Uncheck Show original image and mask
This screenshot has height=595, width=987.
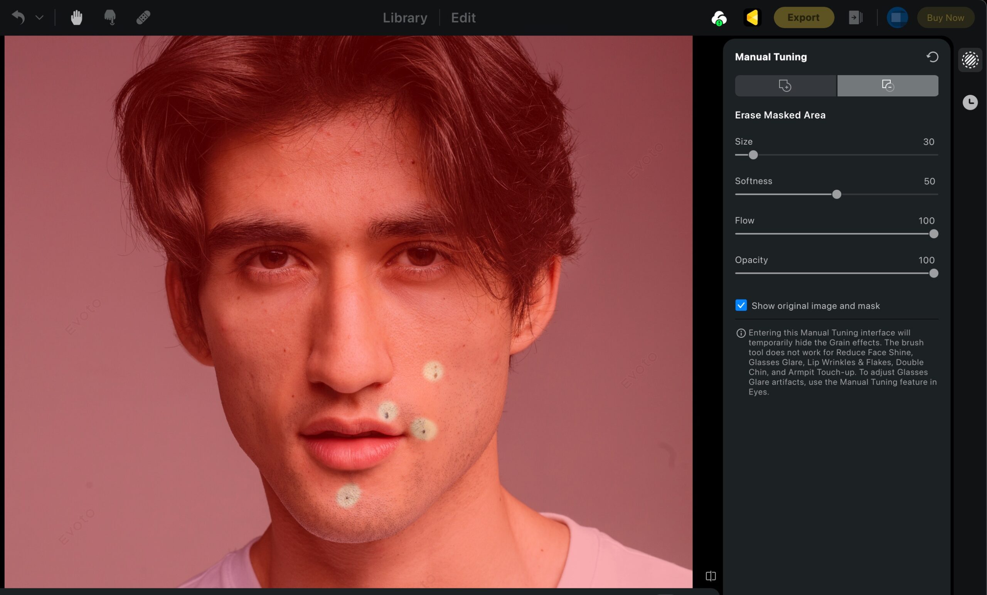(741, 305)
